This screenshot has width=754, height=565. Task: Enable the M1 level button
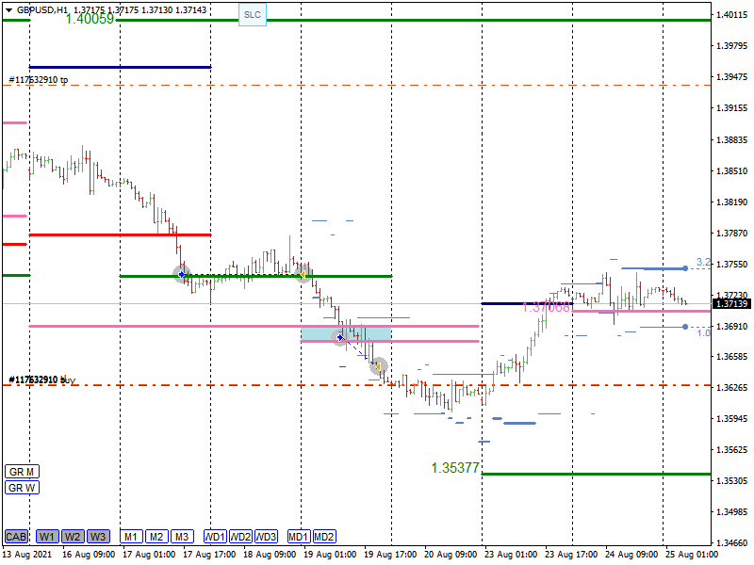click(x=131, y=537)
